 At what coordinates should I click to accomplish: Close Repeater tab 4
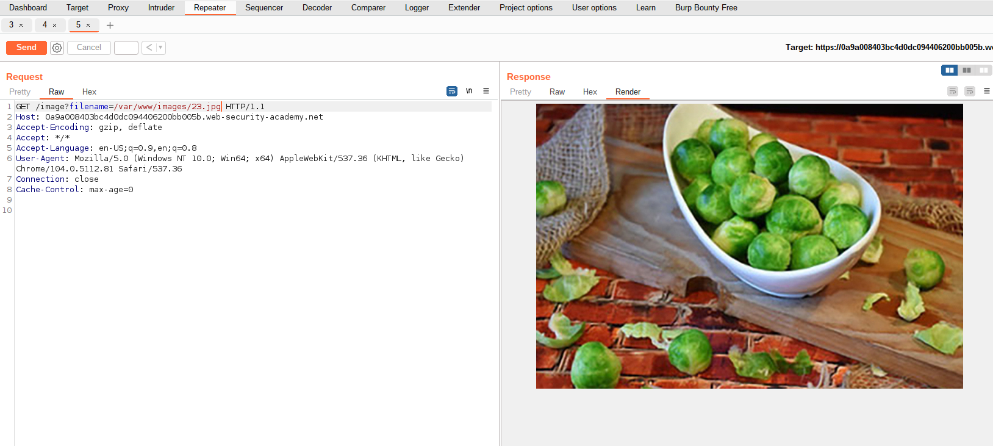(x=55, y=25)
